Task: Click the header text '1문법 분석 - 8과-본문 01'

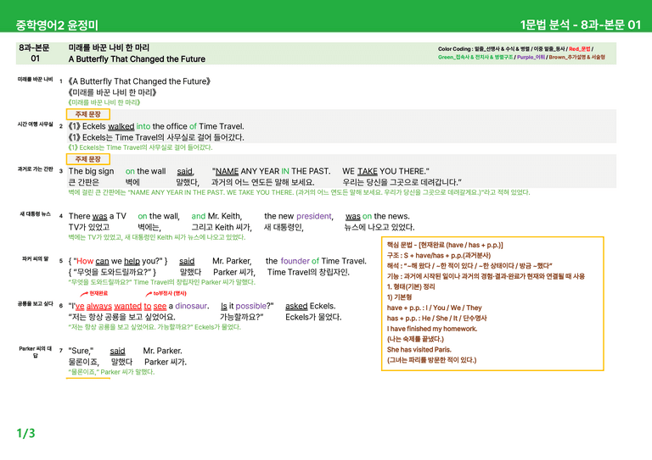Action: 581,25
